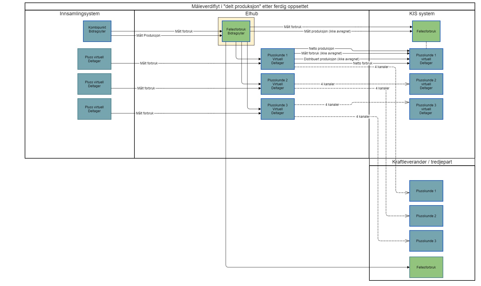The image size is (481, 286).
Task: Select the Netto produksjon connector label
Action: pos(321,49)
